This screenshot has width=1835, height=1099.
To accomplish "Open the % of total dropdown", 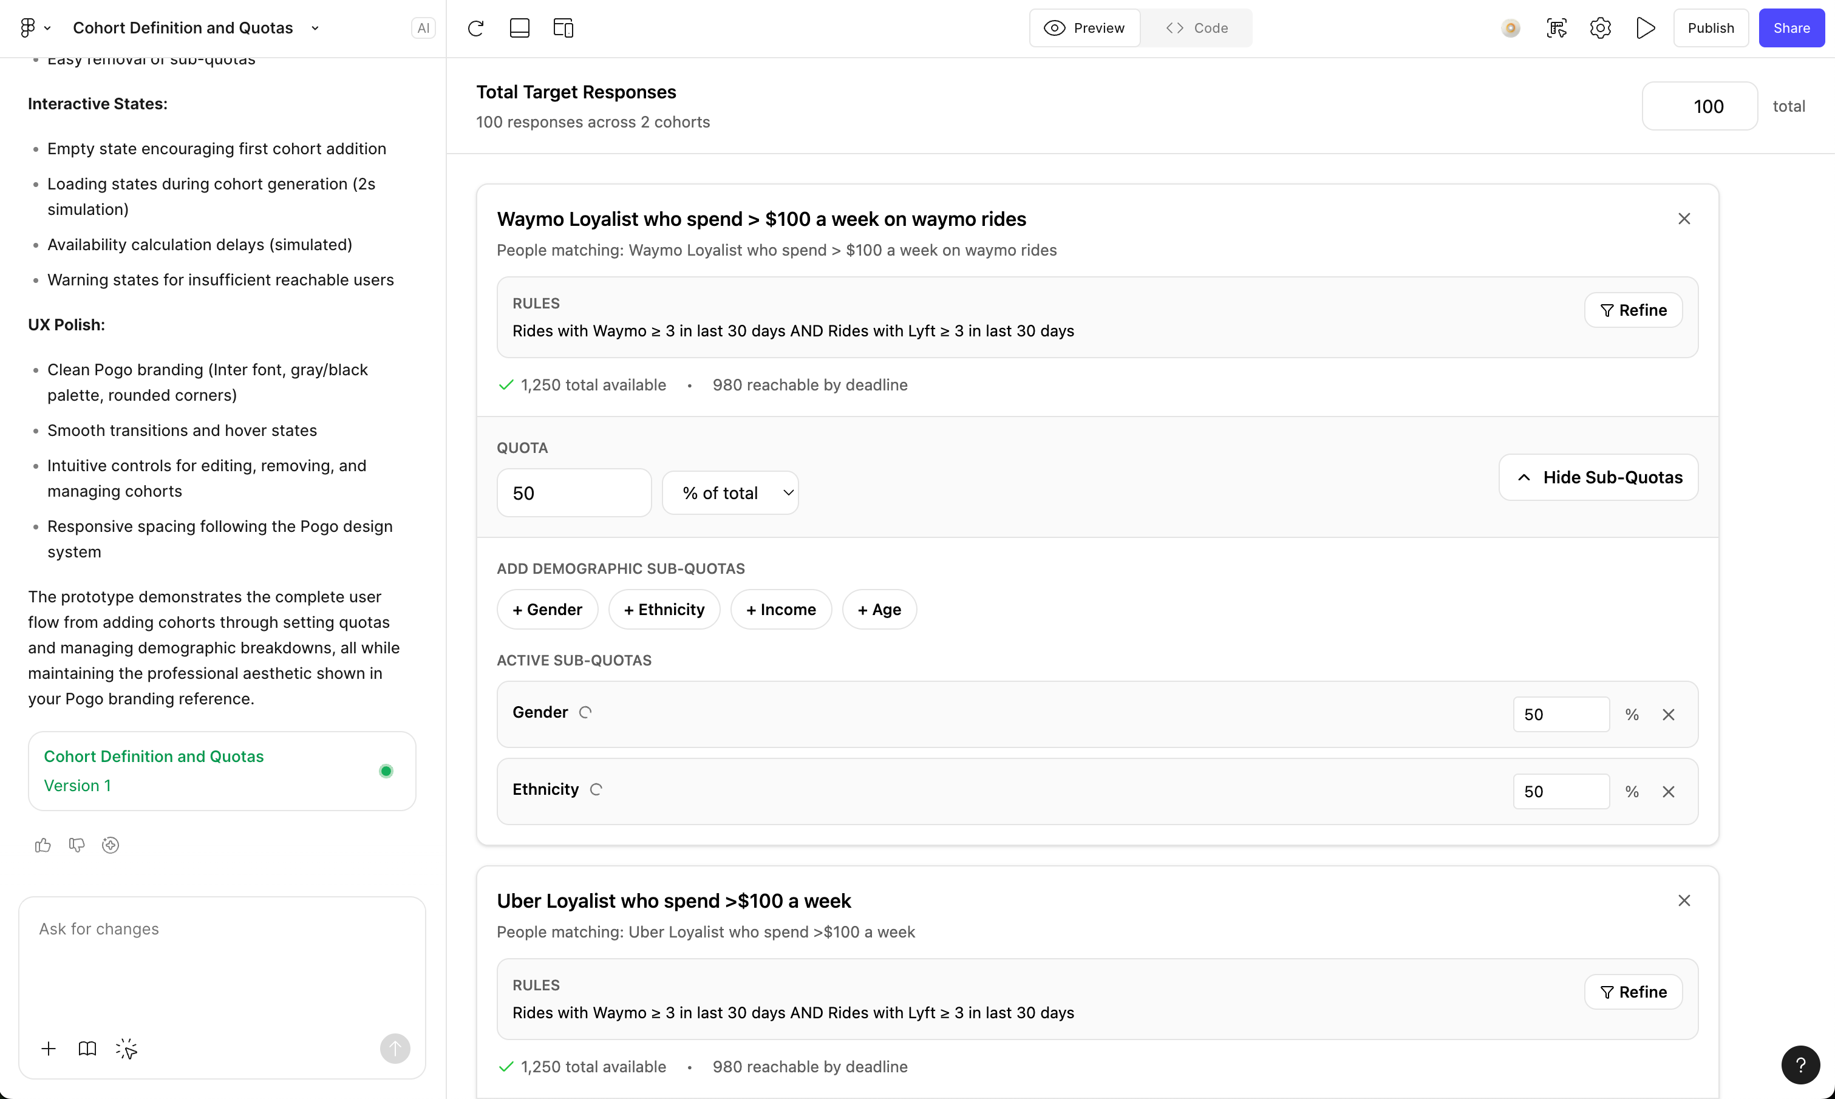I will [729, 493].
